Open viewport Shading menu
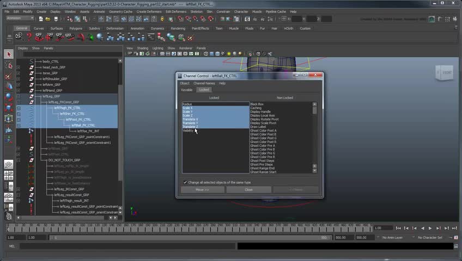 click(143, 48)
